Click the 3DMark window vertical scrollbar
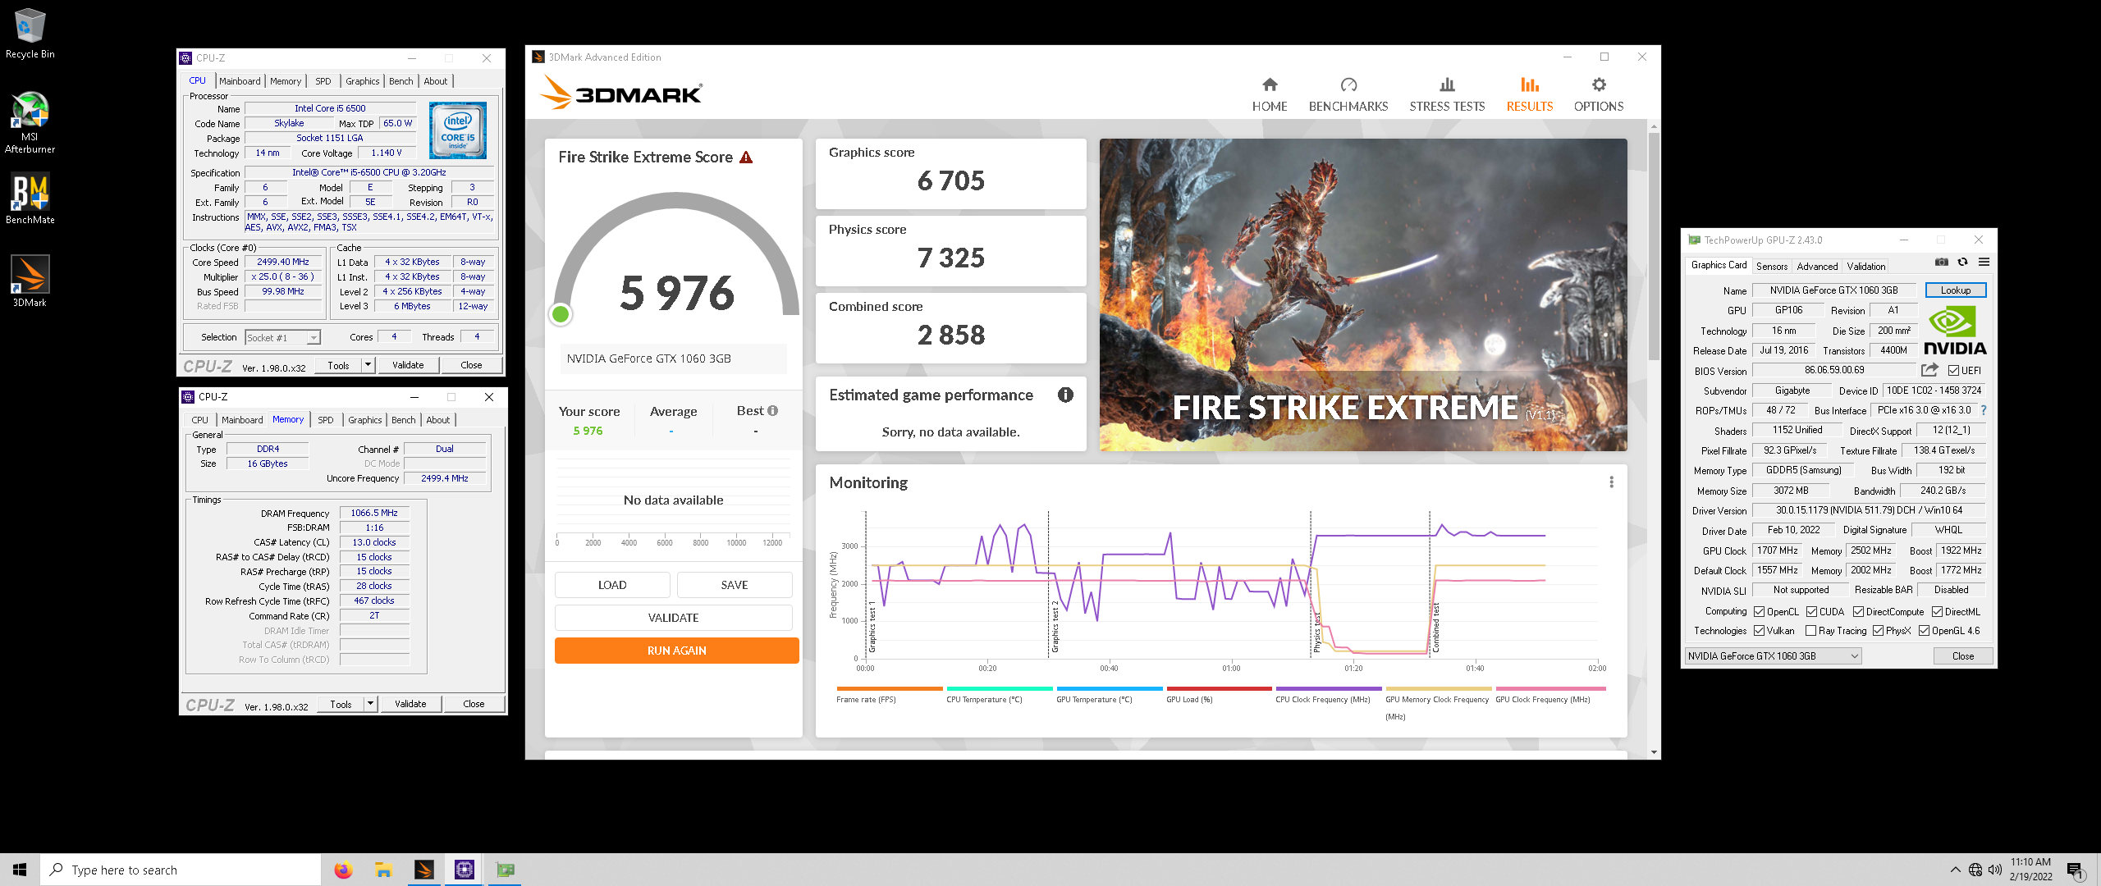The width and height of the screenshot is (2101, 886). click(x=1654, y=246)
